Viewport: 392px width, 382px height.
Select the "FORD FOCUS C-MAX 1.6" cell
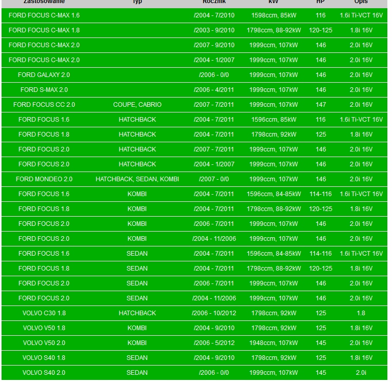pos(44,15)
